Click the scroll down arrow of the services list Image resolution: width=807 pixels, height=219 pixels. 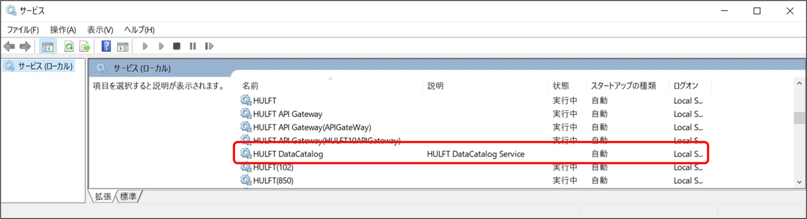(x=799, y=182)
